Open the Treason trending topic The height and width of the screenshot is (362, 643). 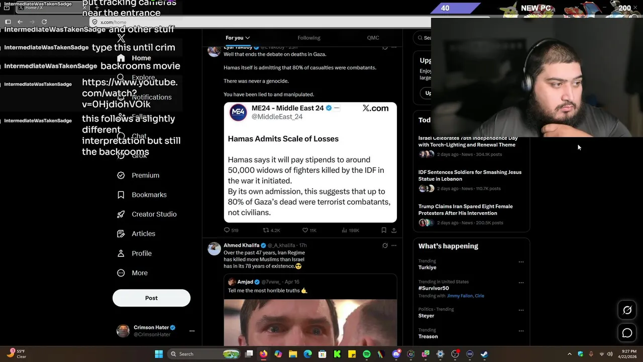click(428, 336)
